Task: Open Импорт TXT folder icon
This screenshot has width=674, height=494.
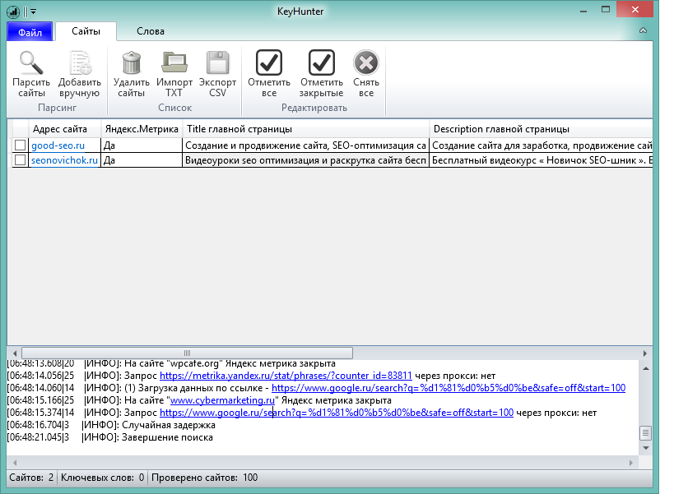Action: tap(174, 64)
